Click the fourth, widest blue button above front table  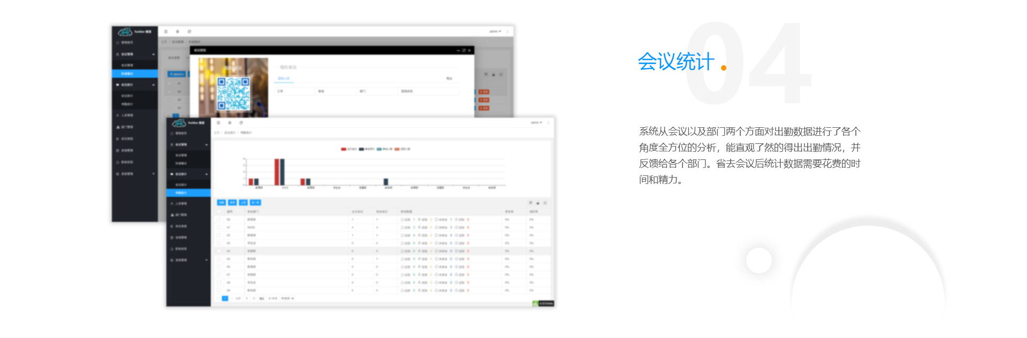coord(255,203)
